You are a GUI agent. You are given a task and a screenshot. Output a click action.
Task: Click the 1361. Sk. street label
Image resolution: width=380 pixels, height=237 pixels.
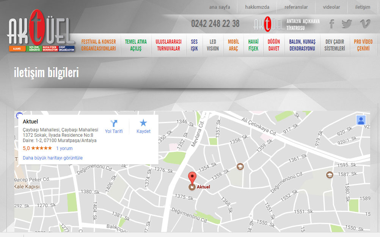tap(298, 158)
